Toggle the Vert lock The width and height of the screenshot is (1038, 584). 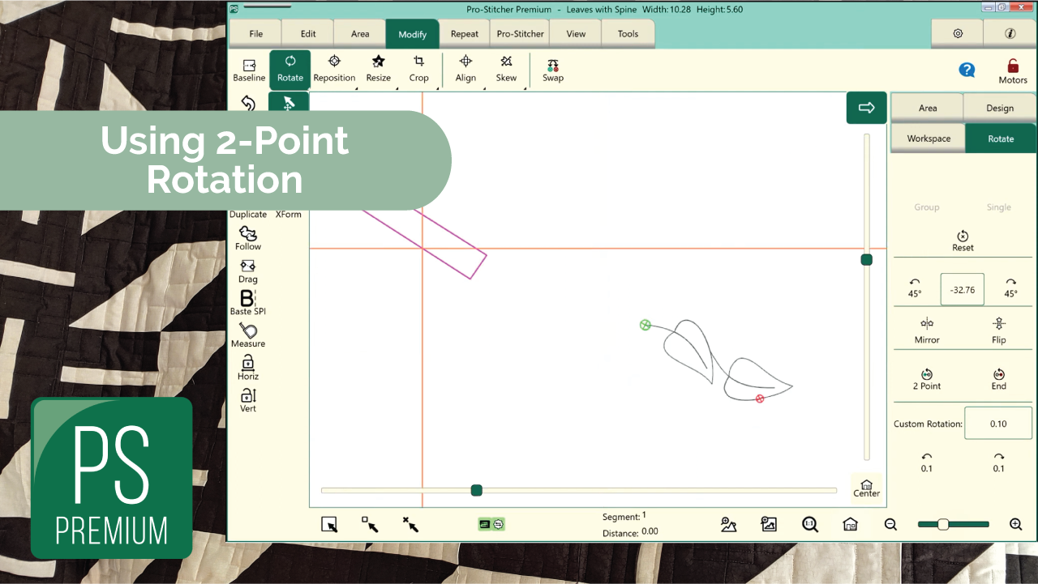(x=248, y=399)
